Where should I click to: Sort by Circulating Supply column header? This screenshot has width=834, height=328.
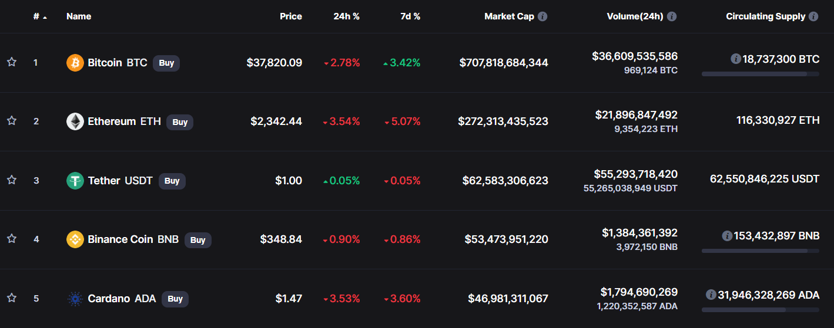766,16
